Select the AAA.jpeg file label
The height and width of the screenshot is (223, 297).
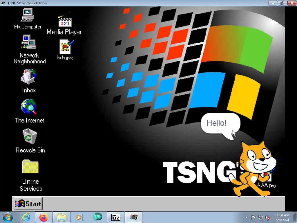tap(266, 185)
